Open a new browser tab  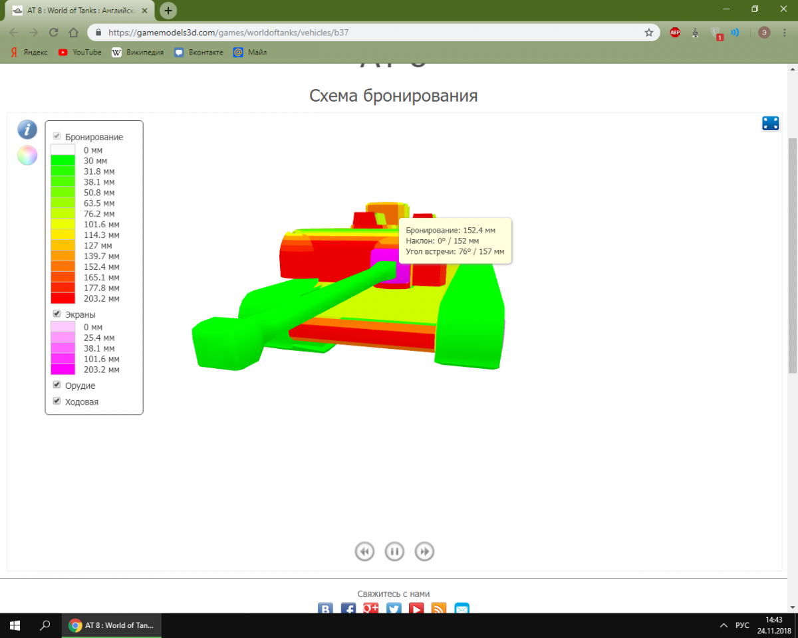pos(169,11)
